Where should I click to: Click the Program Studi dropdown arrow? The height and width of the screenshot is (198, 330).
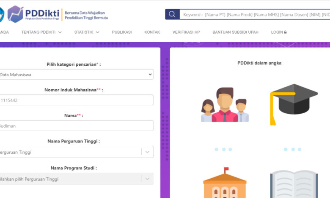point(147,179)
